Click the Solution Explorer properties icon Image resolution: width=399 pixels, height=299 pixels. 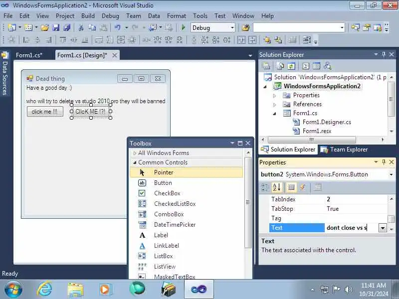click(266, 66)
